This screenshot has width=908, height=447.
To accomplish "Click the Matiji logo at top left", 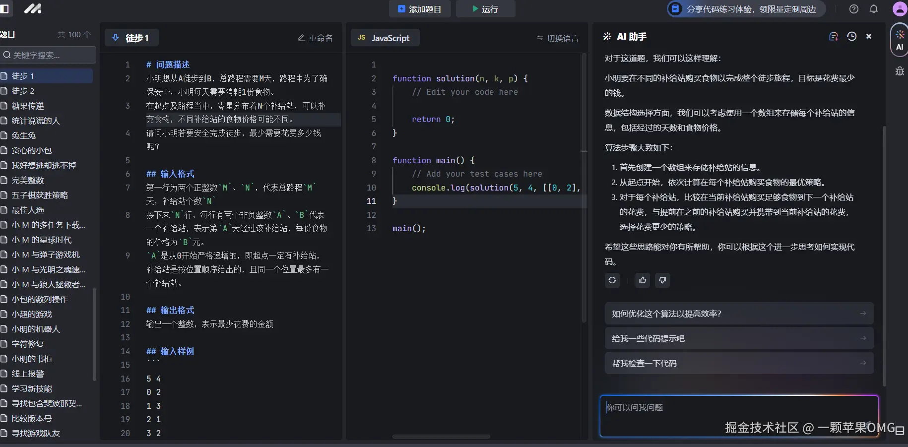I will pyautogui.click(x=33, y=8).
